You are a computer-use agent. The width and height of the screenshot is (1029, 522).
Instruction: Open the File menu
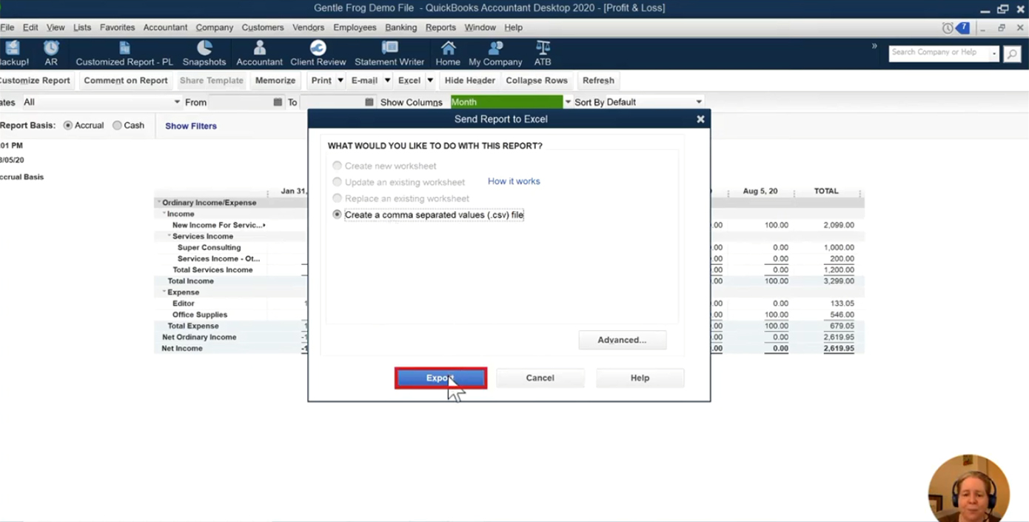tap(7, 27)
